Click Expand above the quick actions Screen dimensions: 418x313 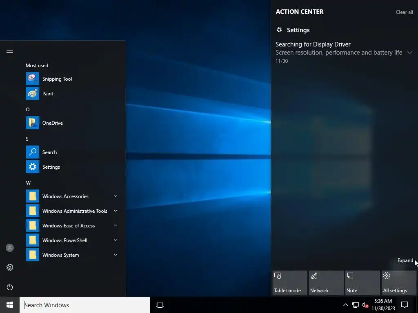tap(405, 260)
